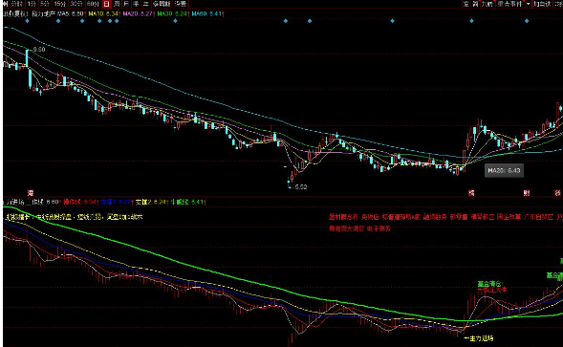This screenshot has height=347, width=563.
Task: Select the 30分 timeframe
Action: click(76, 4)
